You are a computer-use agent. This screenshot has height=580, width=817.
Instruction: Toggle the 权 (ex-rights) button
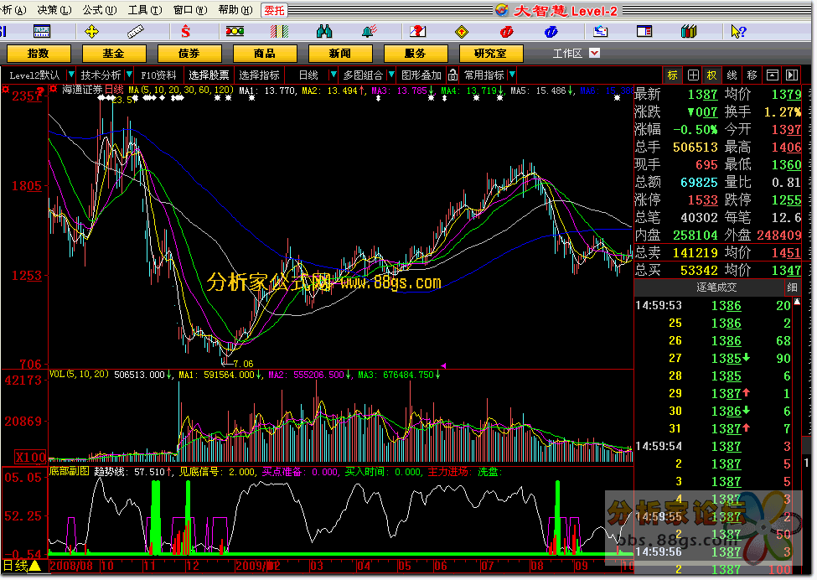(711, 75)
